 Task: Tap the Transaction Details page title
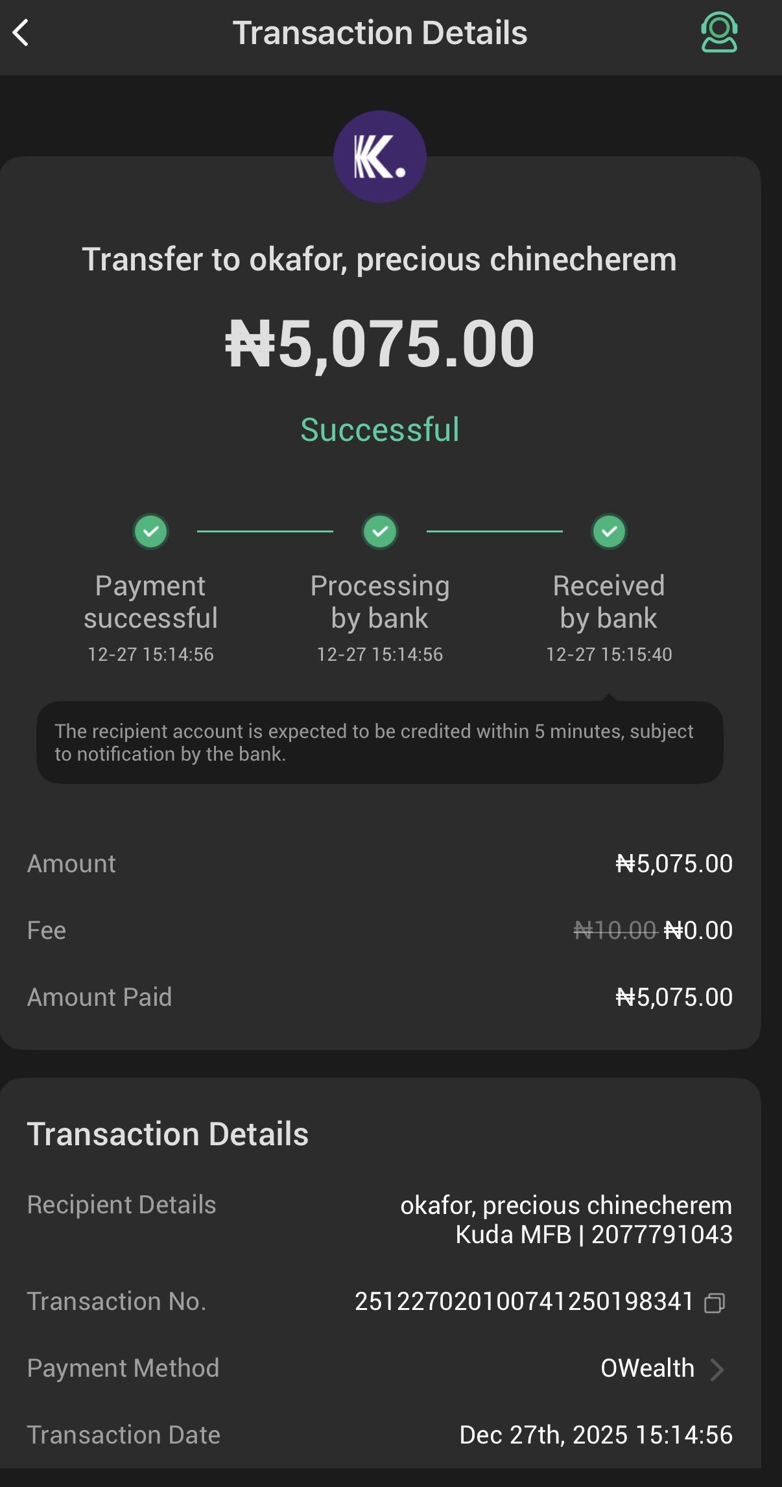(x=380, y=33)
